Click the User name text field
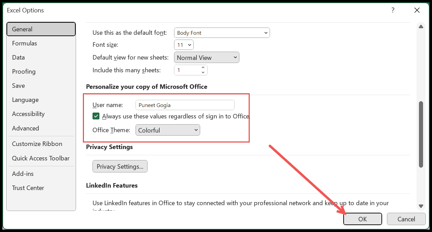 tap(185, 105)
